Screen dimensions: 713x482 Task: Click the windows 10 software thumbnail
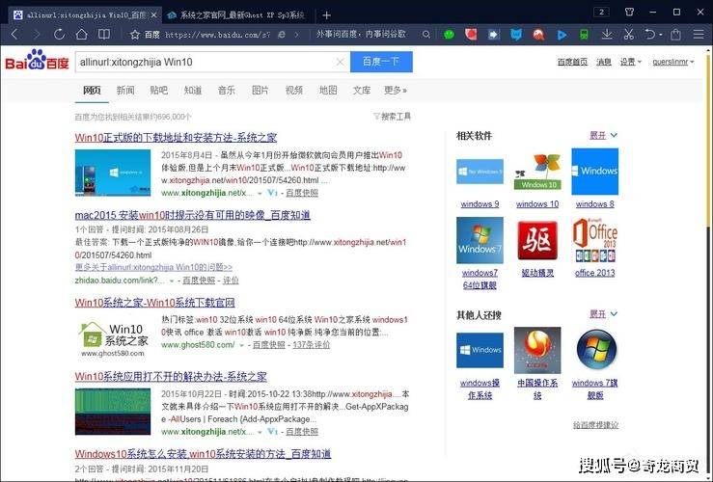pos(537,172)
